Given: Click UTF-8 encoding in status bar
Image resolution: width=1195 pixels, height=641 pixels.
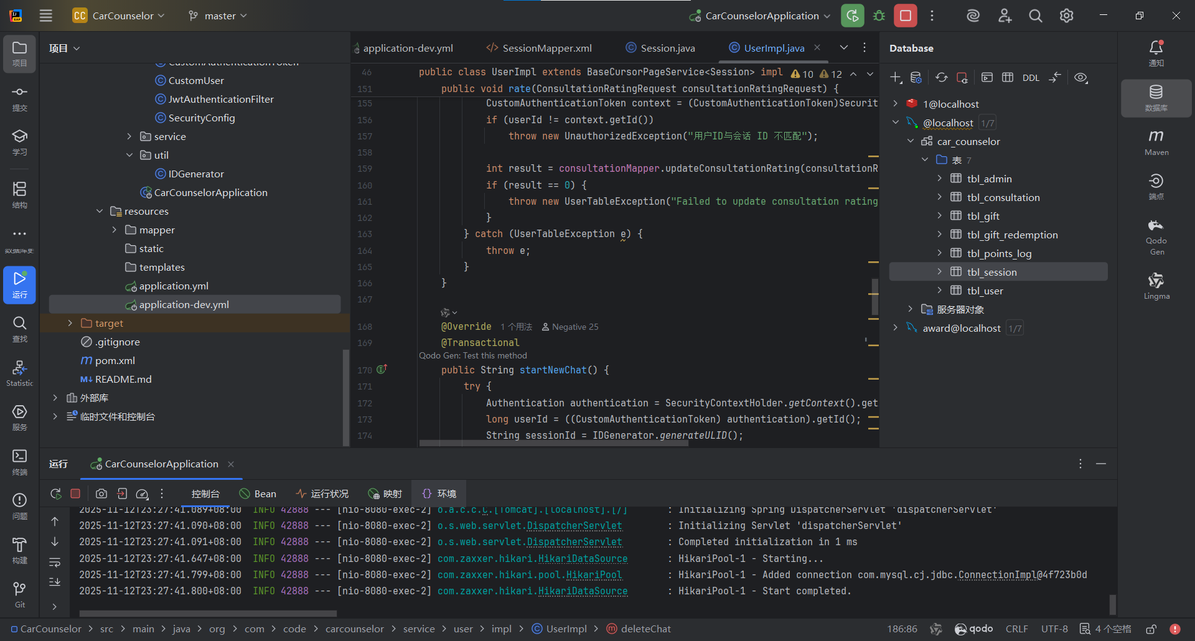Looking at the screenshot, I should tap(1054, 629).
